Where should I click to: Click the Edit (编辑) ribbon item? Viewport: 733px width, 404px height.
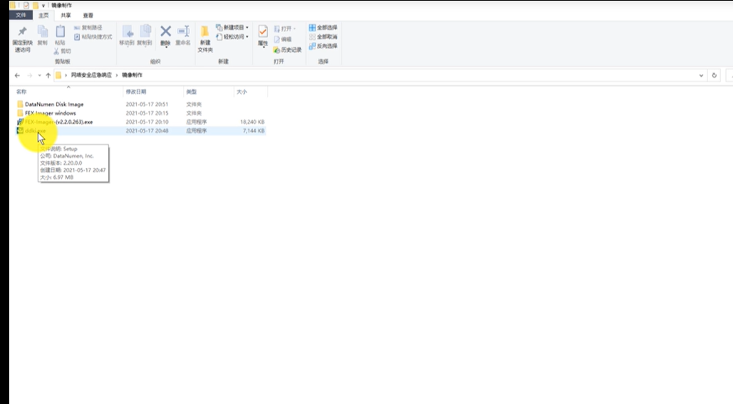tap(283, 40)
